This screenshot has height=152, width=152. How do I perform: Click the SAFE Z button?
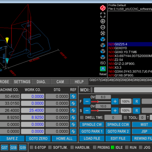coord(12,139)
